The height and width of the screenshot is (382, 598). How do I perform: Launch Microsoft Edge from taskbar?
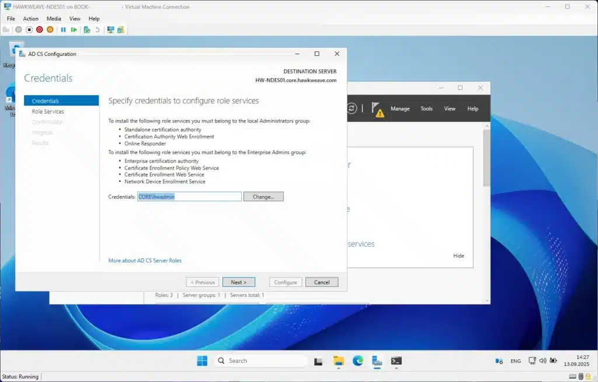point(358,361)
